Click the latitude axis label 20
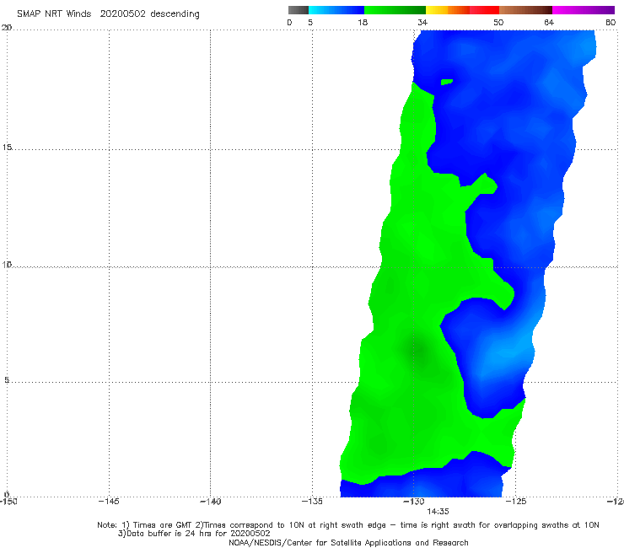 (x=7, y=28)
